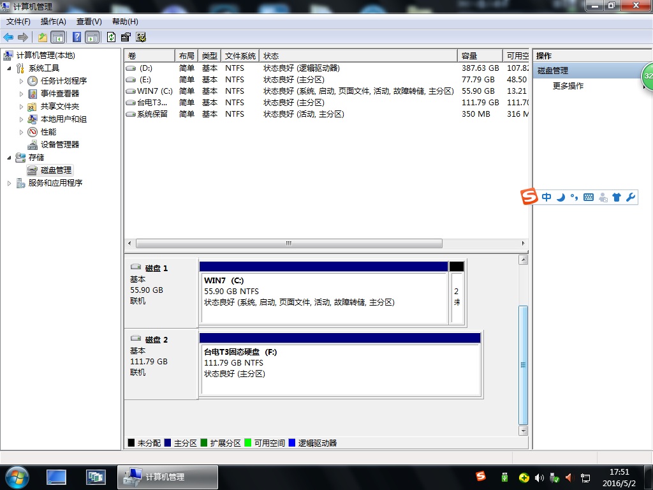The image size is (653, 490).
Task: Open the blue question mark Help icon
Action: point(77,37)
